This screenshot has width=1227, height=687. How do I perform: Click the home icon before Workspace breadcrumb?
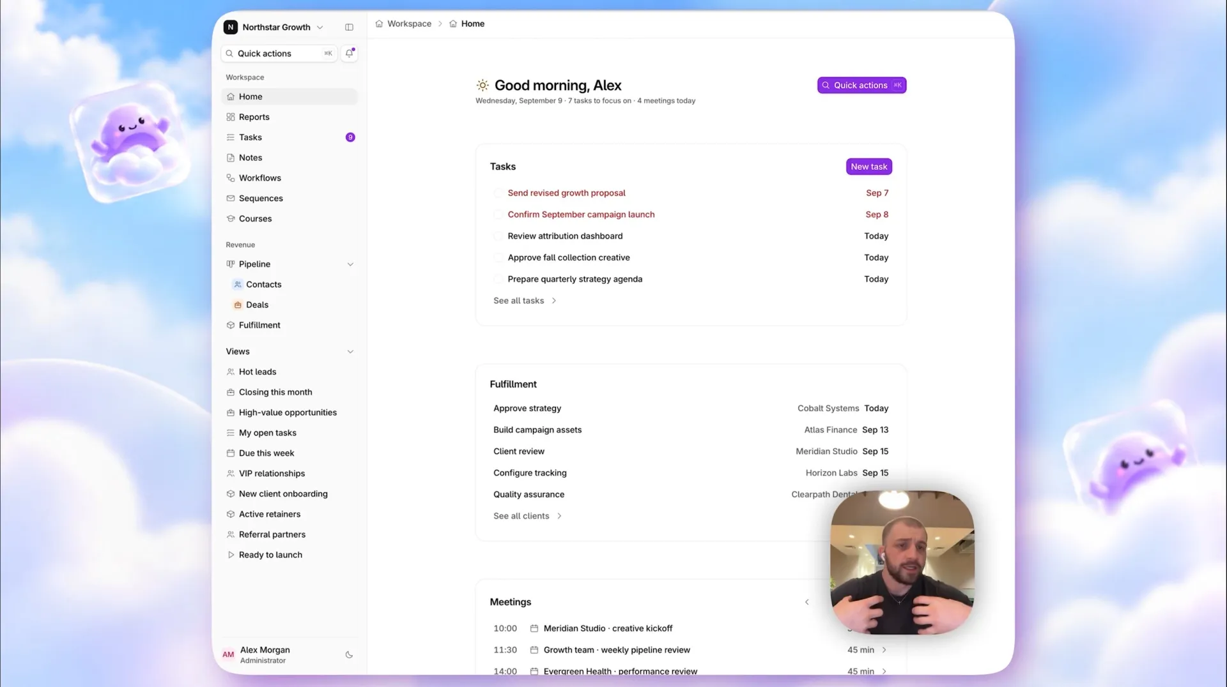point(379,24)
